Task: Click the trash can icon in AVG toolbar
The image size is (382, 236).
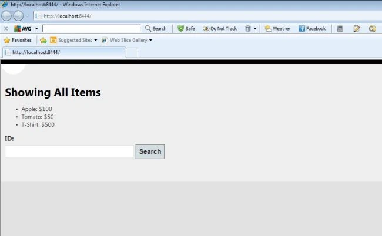Action: click(248, 28)
